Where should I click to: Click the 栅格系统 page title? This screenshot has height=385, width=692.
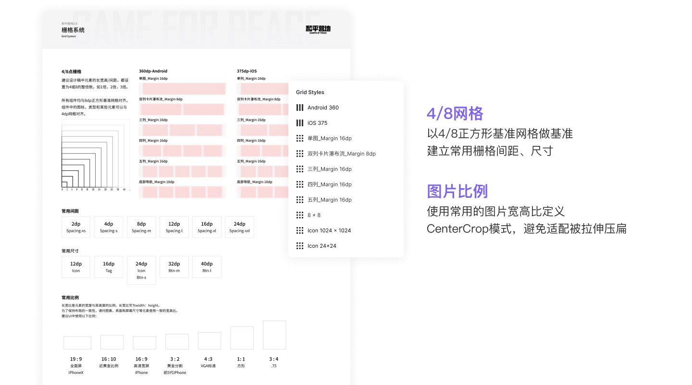[x=73, y=30]
